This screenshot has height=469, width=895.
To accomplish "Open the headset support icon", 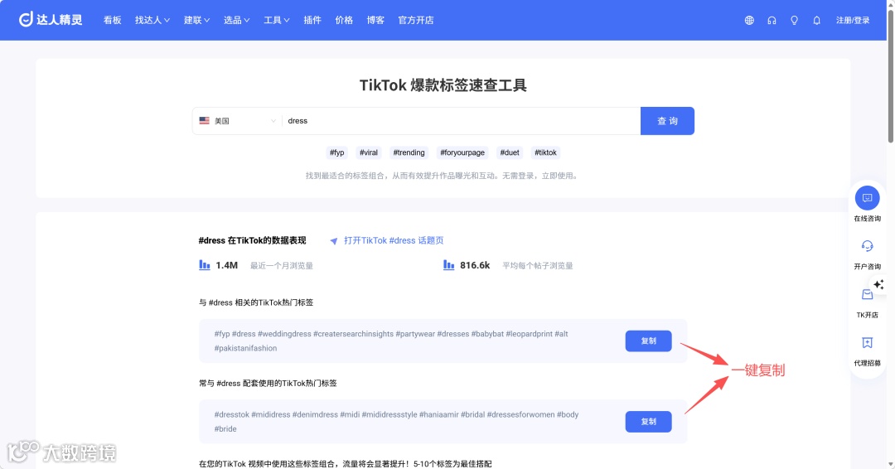I will pyautogui.click(x=772, y=21).
